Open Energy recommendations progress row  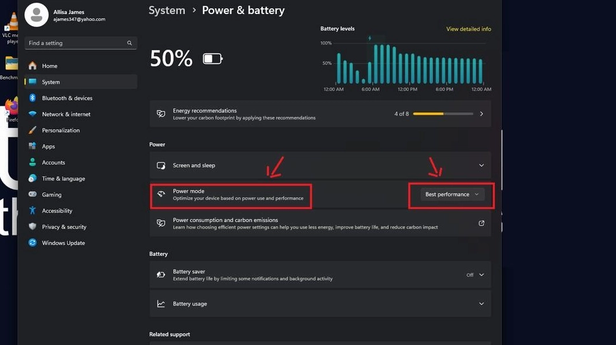tap(319, 114)
